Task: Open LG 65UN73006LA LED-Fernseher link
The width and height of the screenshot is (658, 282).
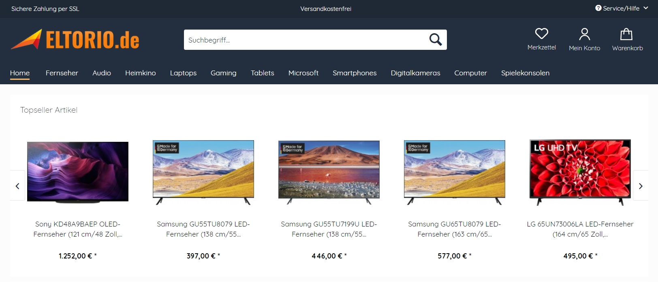Action: coord(580,229)
